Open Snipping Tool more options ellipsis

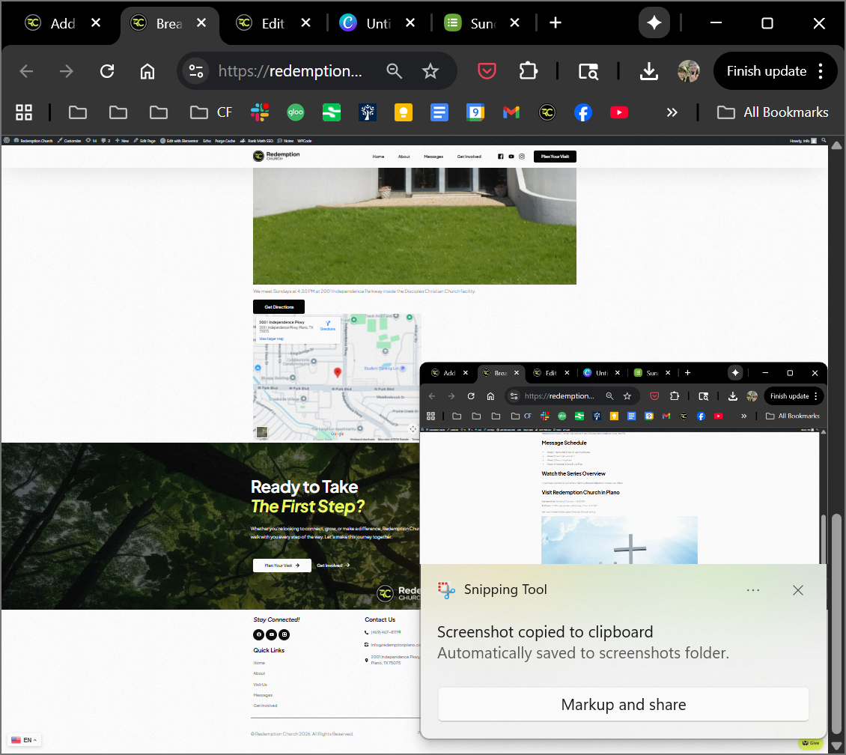tap(753, 590)
